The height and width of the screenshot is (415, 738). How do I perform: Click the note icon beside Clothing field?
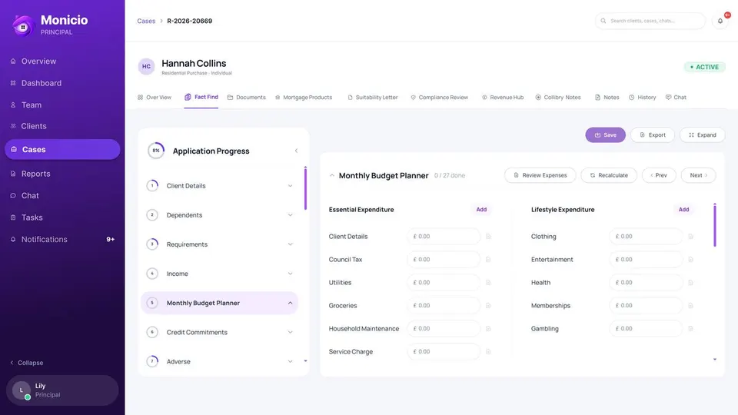[690, 236]
